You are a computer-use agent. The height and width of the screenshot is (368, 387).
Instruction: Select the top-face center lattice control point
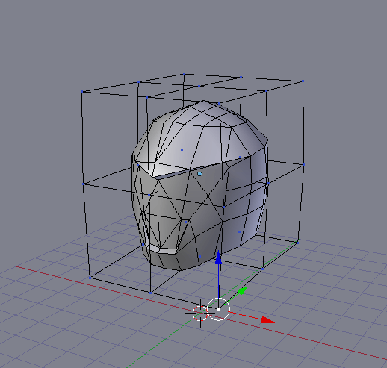(199, 87)
